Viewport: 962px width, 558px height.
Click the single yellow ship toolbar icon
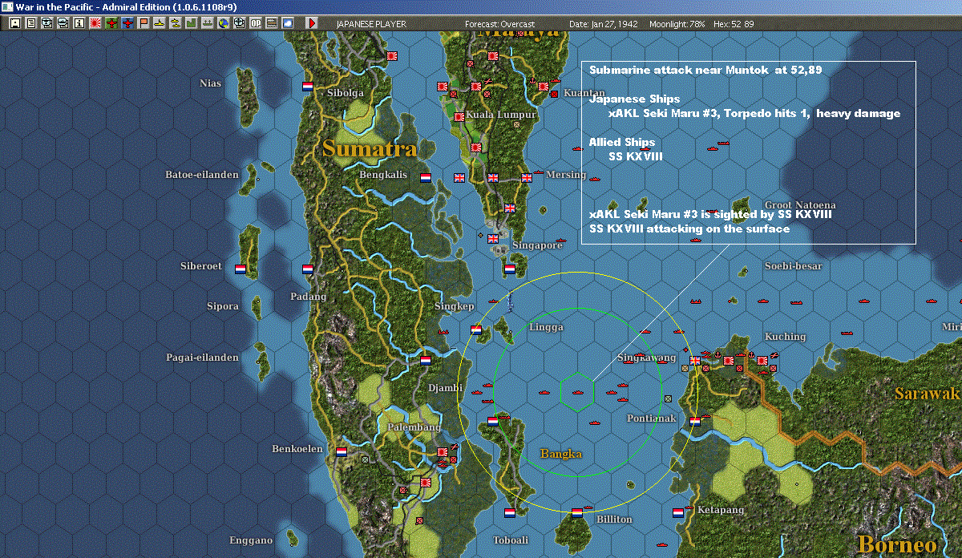160,23
